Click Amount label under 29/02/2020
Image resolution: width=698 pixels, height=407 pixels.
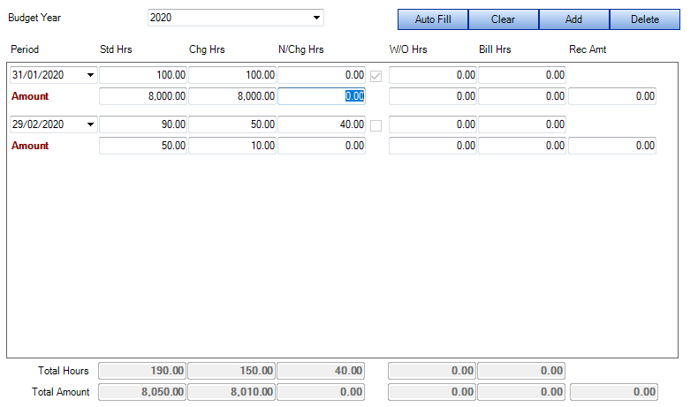click(x=30, y=146)
